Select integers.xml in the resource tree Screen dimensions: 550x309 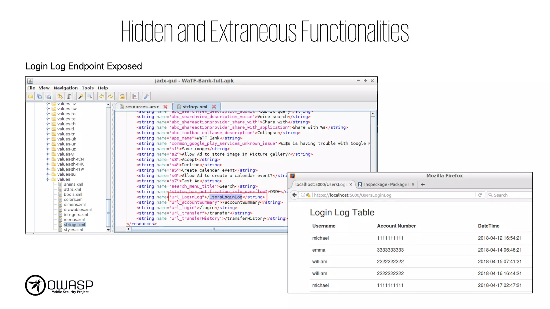[x=76, y=215]
